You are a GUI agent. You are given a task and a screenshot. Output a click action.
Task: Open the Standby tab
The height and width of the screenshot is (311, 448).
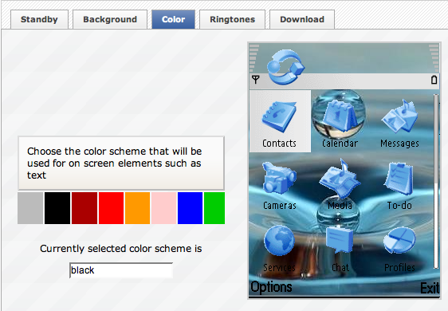39,19
